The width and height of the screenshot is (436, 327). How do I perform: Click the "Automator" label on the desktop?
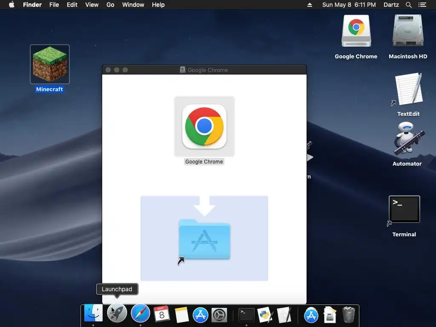407,164
